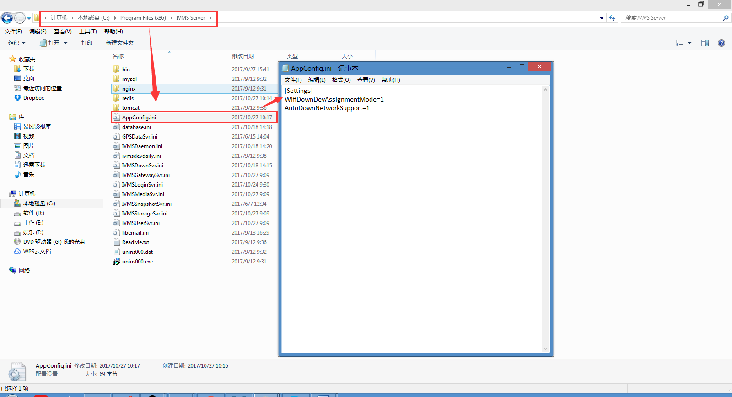Select the 迅雷下载 library
The width and height of the screenshot is (732, 397).
click(x=34, y=165)
